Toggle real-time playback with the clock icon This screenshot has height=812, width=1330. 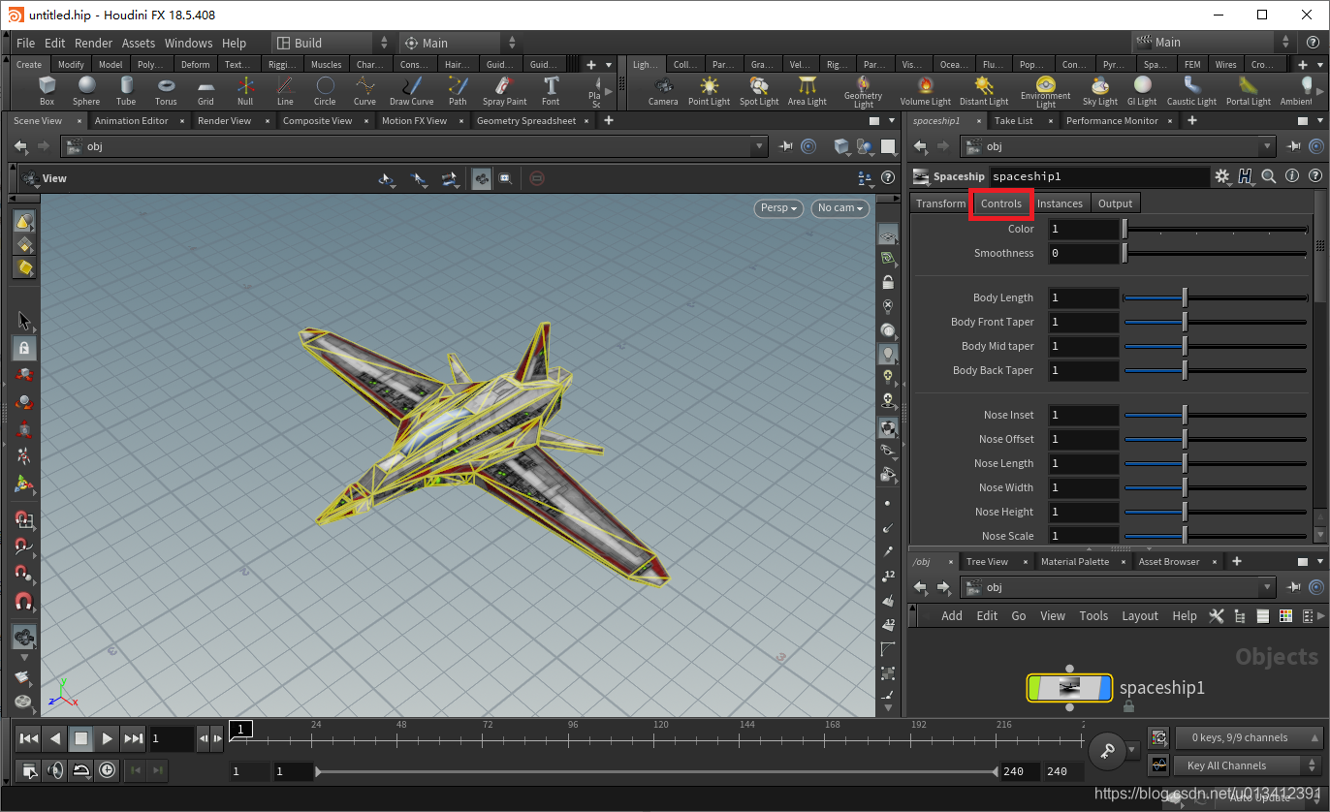pyautogui.click(x=107, y=770)
